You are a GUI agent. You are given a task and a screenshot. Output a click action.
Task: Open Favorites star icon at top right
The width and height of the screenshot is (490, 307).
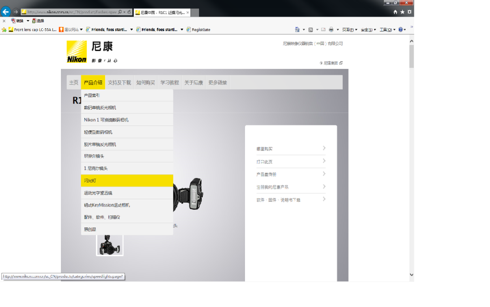coord(403,12)
